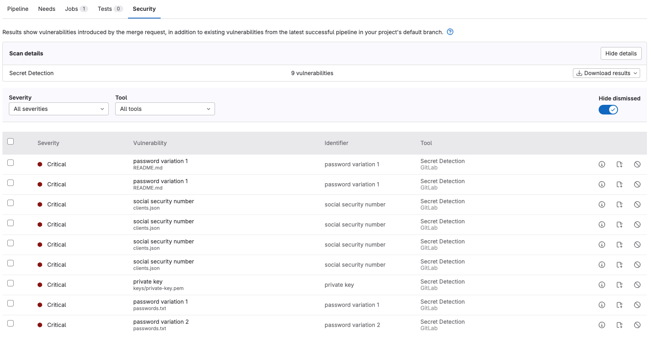The height and width of the screenshot is (341, 651).
Task: Dismiss the first README.md vulnerability
Action: (637, 164)
